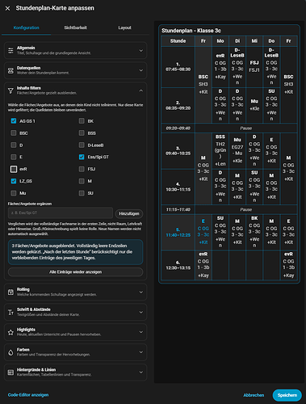Click the Di column header
The image size is (306, 404).
pyautogui.click(x=237, y=41)
